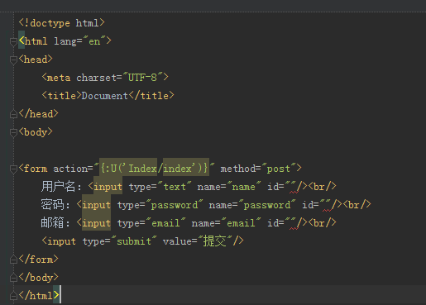Image resolution: width=426 pixels, height=305 pixels.
Task: Click fold marker beside closing /html tag
Action: (13, 296)
